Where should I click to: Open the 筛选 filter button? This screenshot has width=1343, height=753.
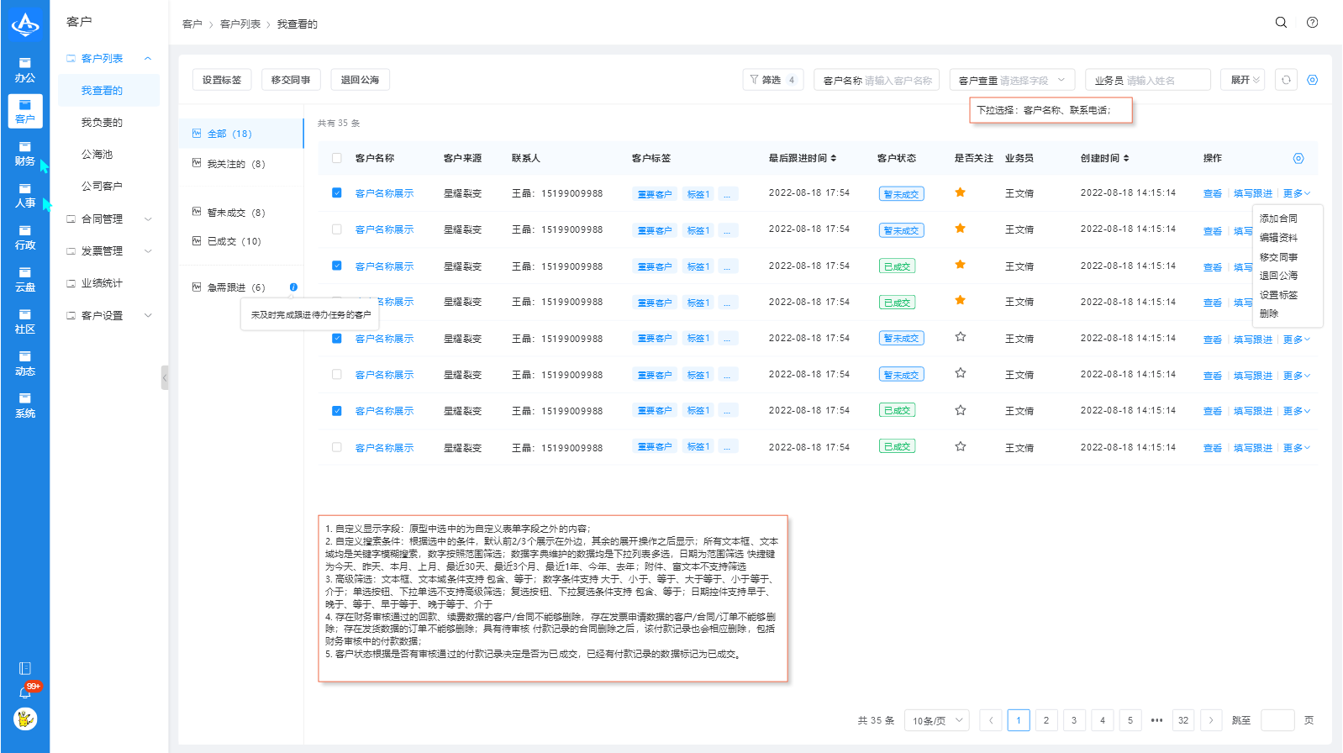click(x=773, y=80)
